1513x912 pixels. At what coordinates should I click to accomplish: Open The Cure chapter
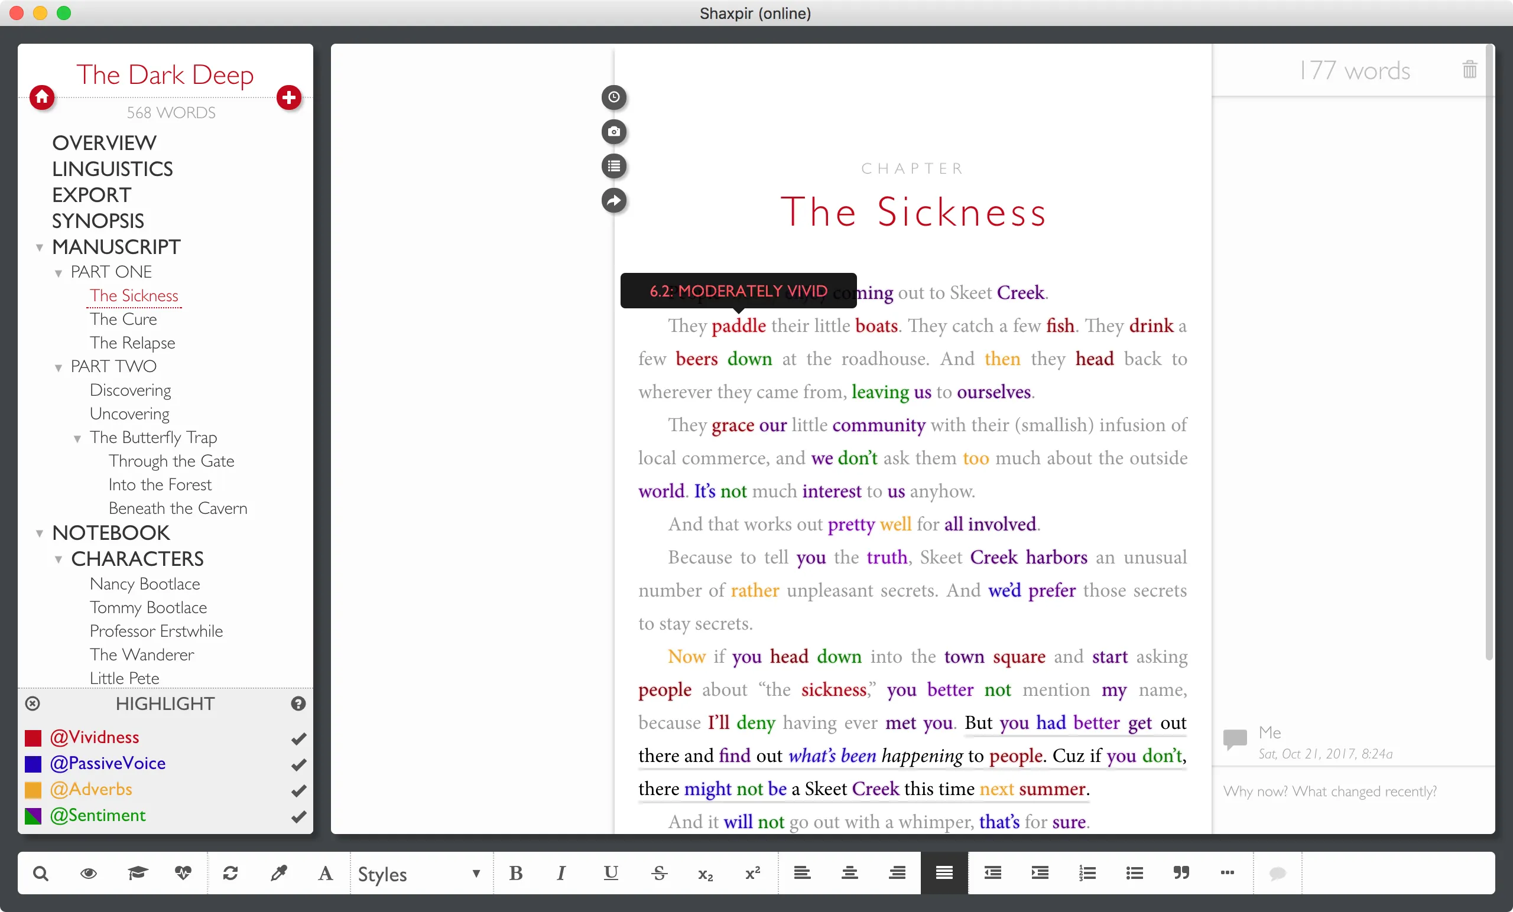coord(124,319)
